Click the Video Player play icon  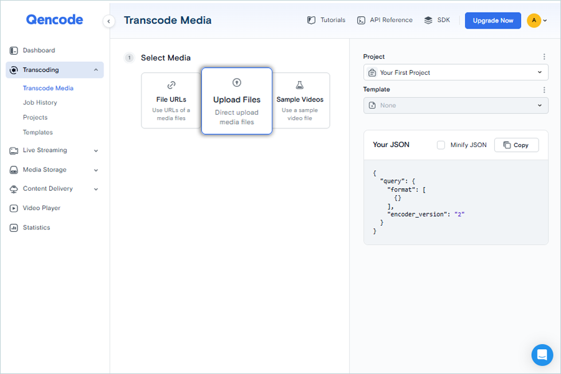[x=14, y=208]
